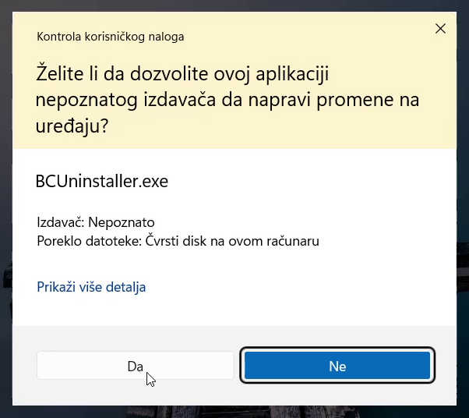
Task: Click the word uređaju? in the heading
Action: click(x=72, y=126)
